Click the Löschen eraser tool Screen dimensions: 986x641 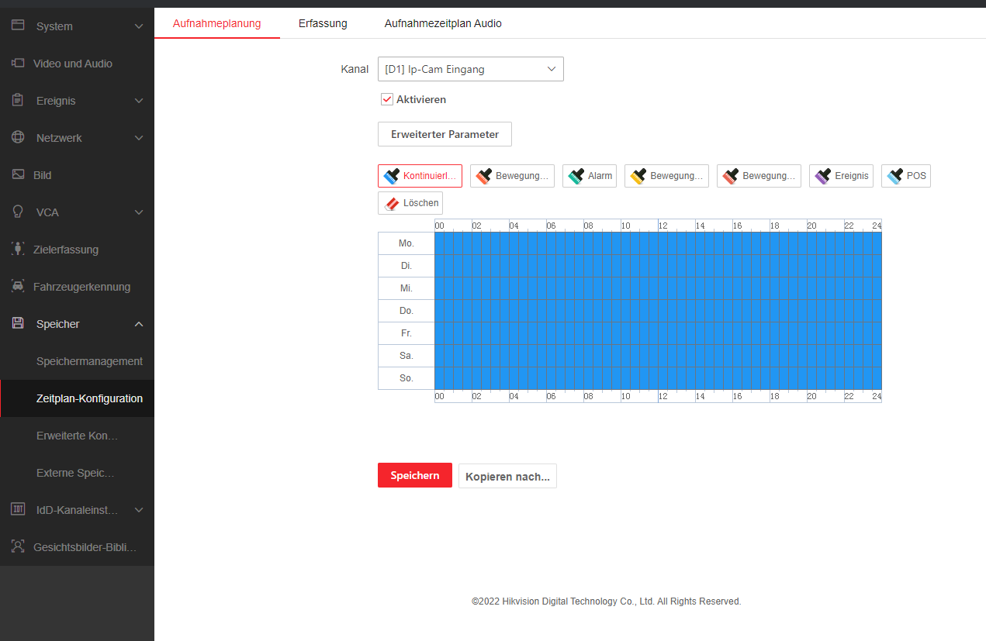(410, 203)
